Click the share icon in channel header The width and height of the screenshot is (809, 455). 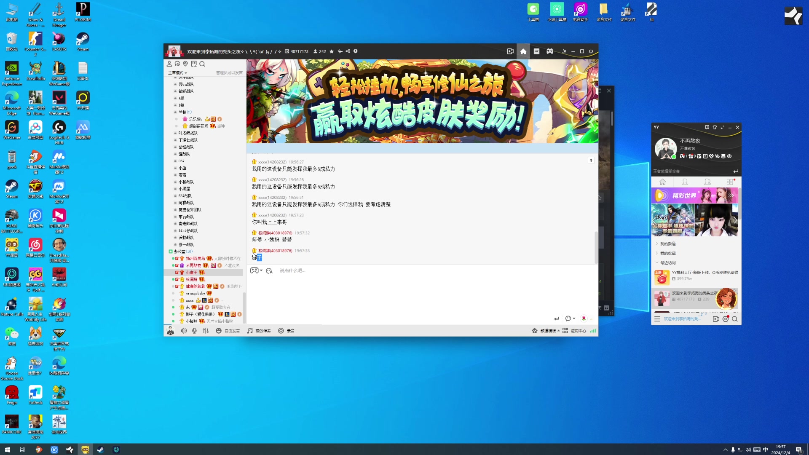[348, 51]
